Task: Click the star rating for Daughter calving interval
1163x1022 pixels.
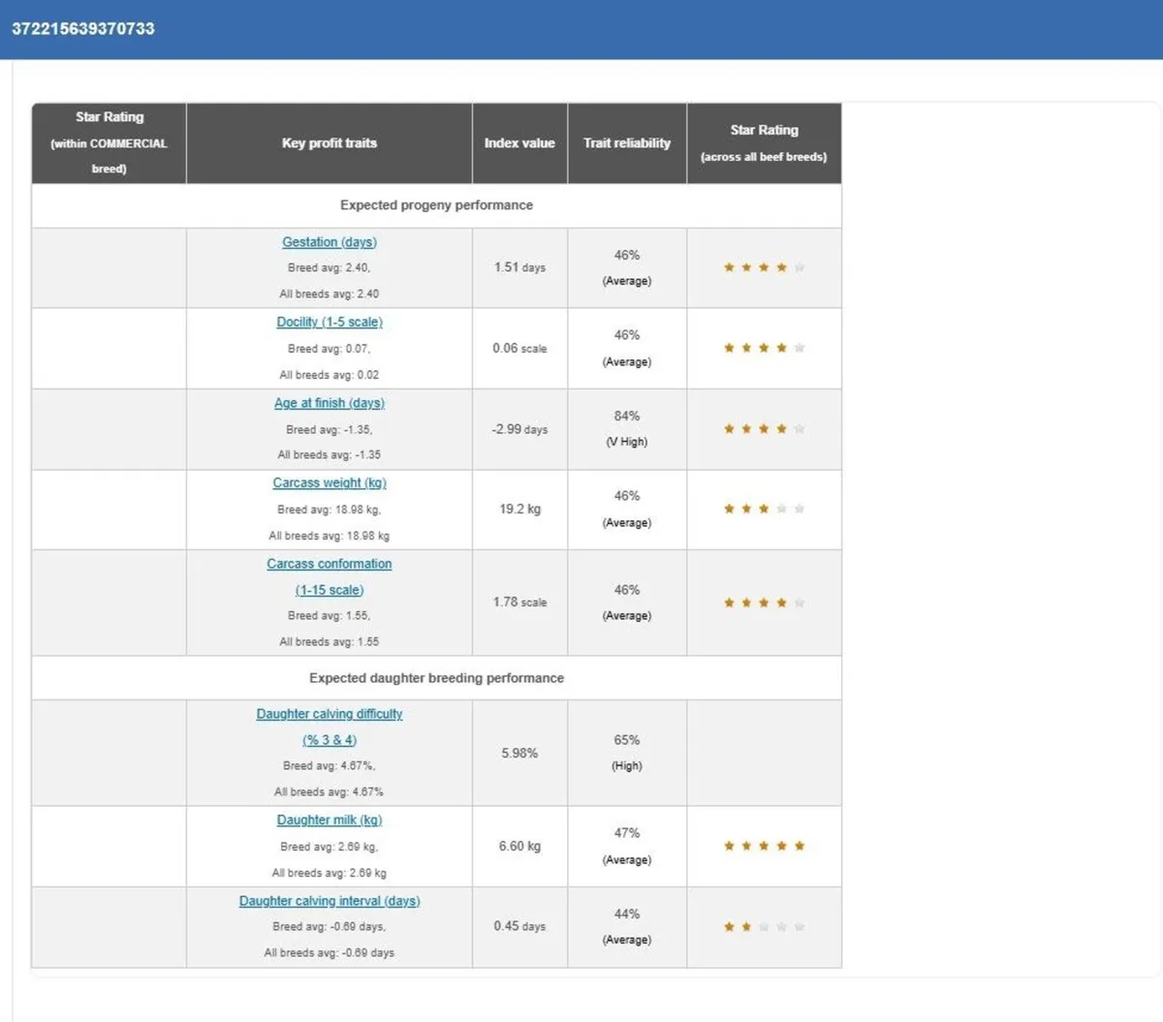Action: point(764,927)
